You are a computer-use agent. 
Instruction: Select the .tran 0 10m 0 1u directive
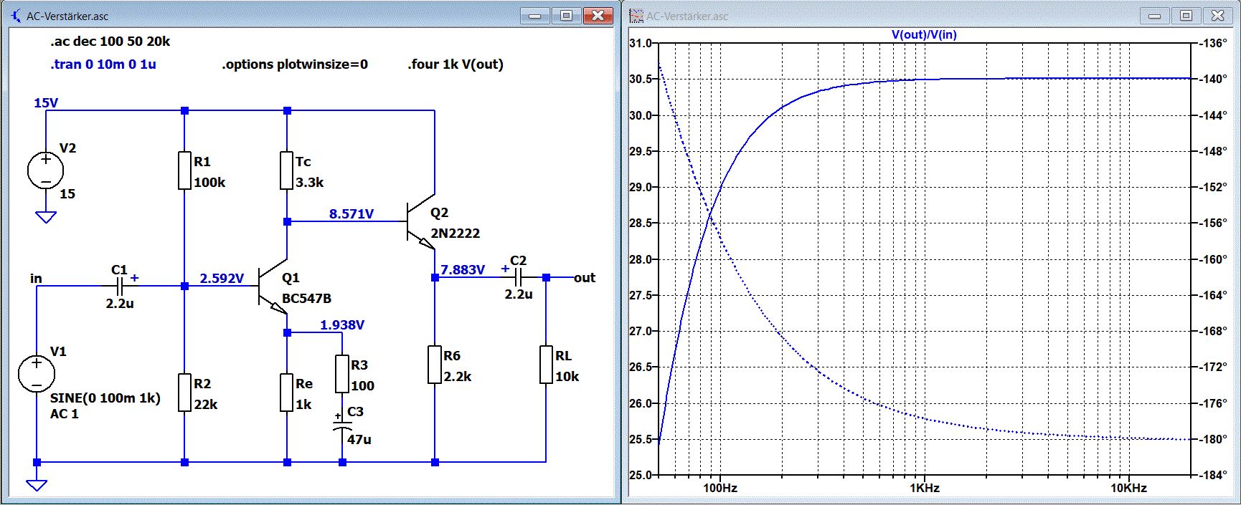[103, 64]
